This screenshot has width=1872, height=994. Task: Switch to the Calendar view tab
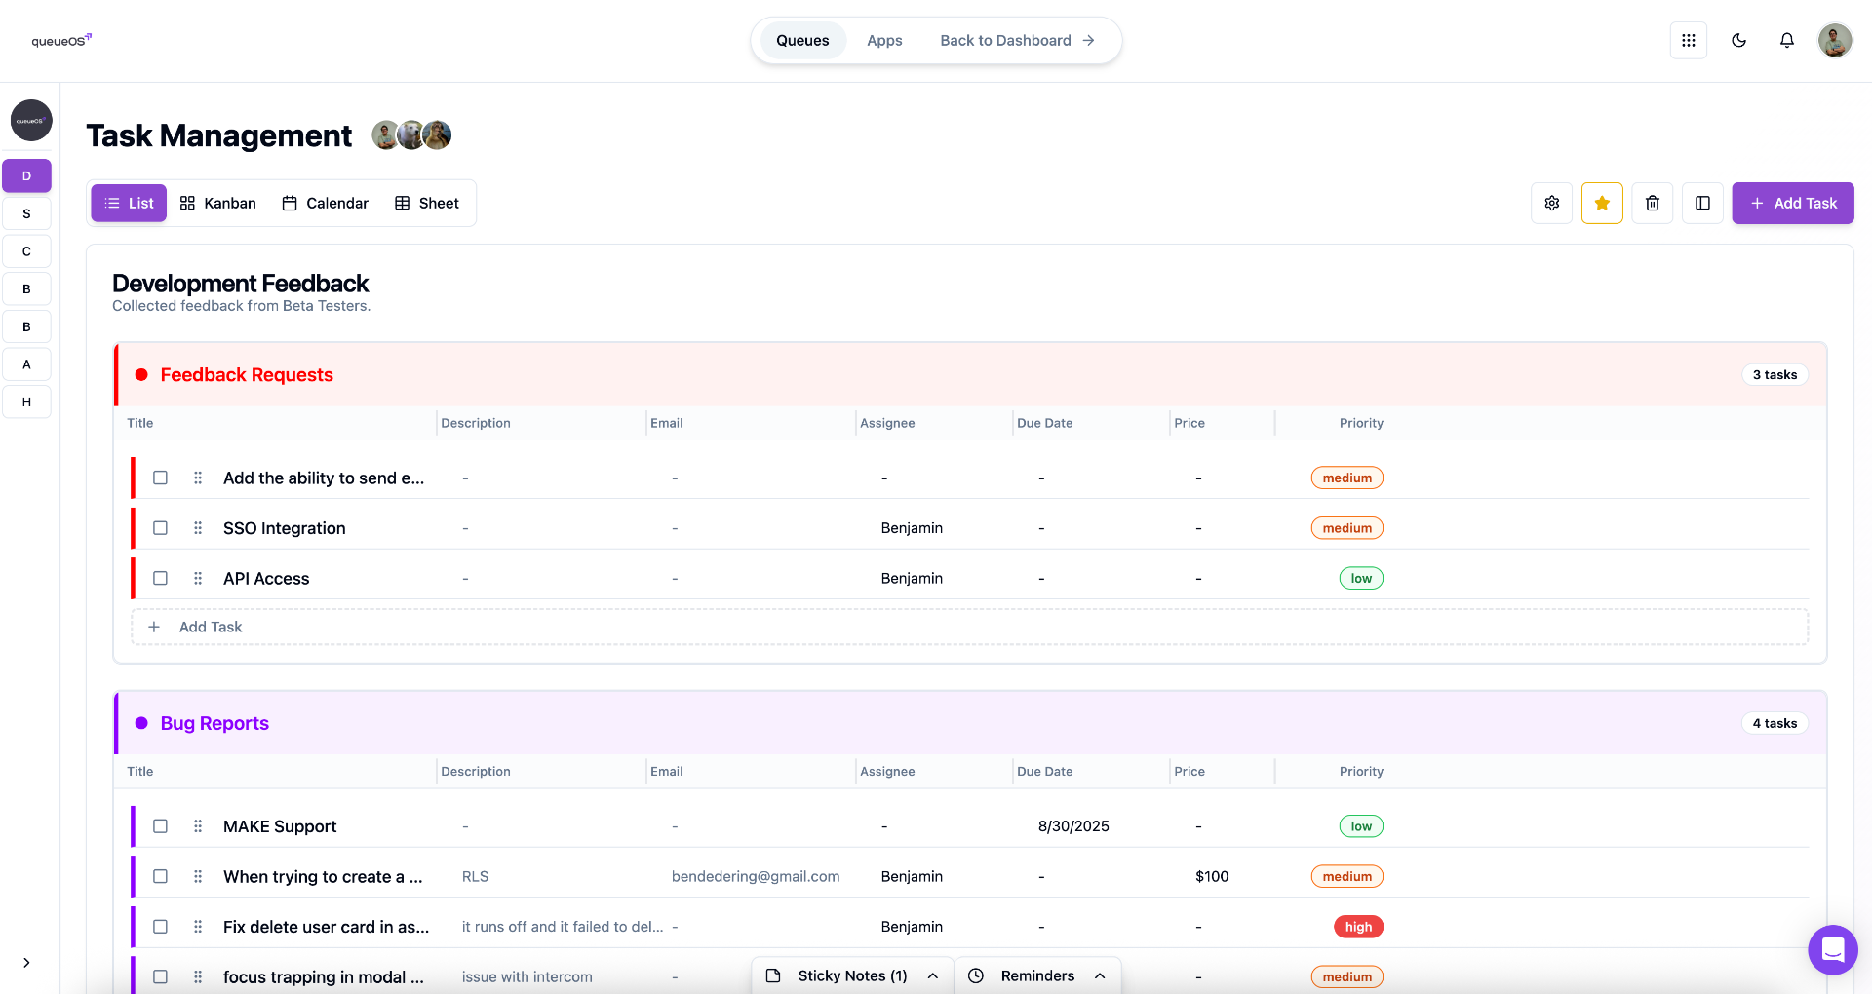pyautogui.click(x=325, y=204)
